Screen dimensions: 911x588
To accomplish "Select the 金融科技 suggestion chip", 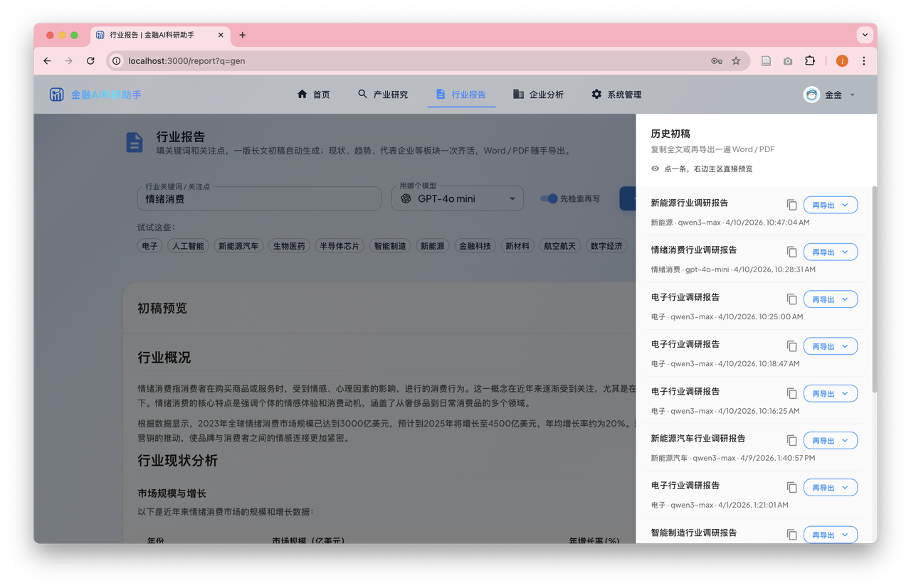I will point(475,246).
